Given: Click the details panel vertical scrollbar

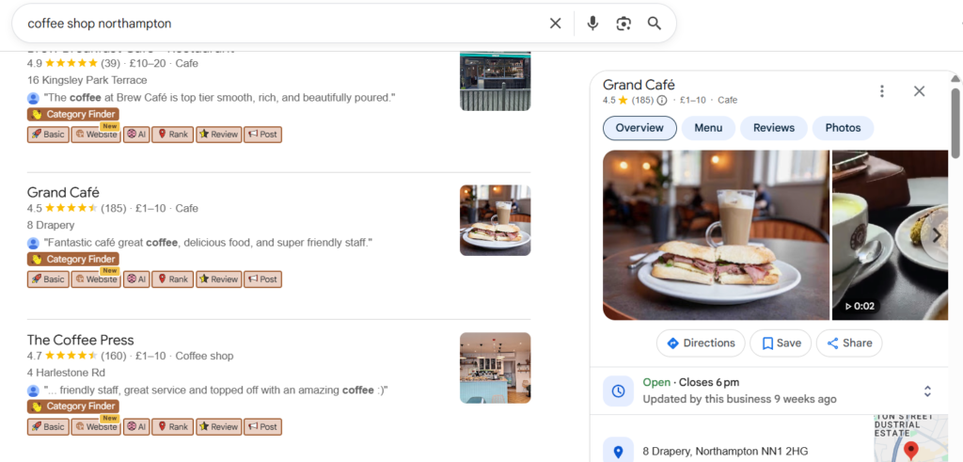Looking at the screenshot, I should pos(955,123).
